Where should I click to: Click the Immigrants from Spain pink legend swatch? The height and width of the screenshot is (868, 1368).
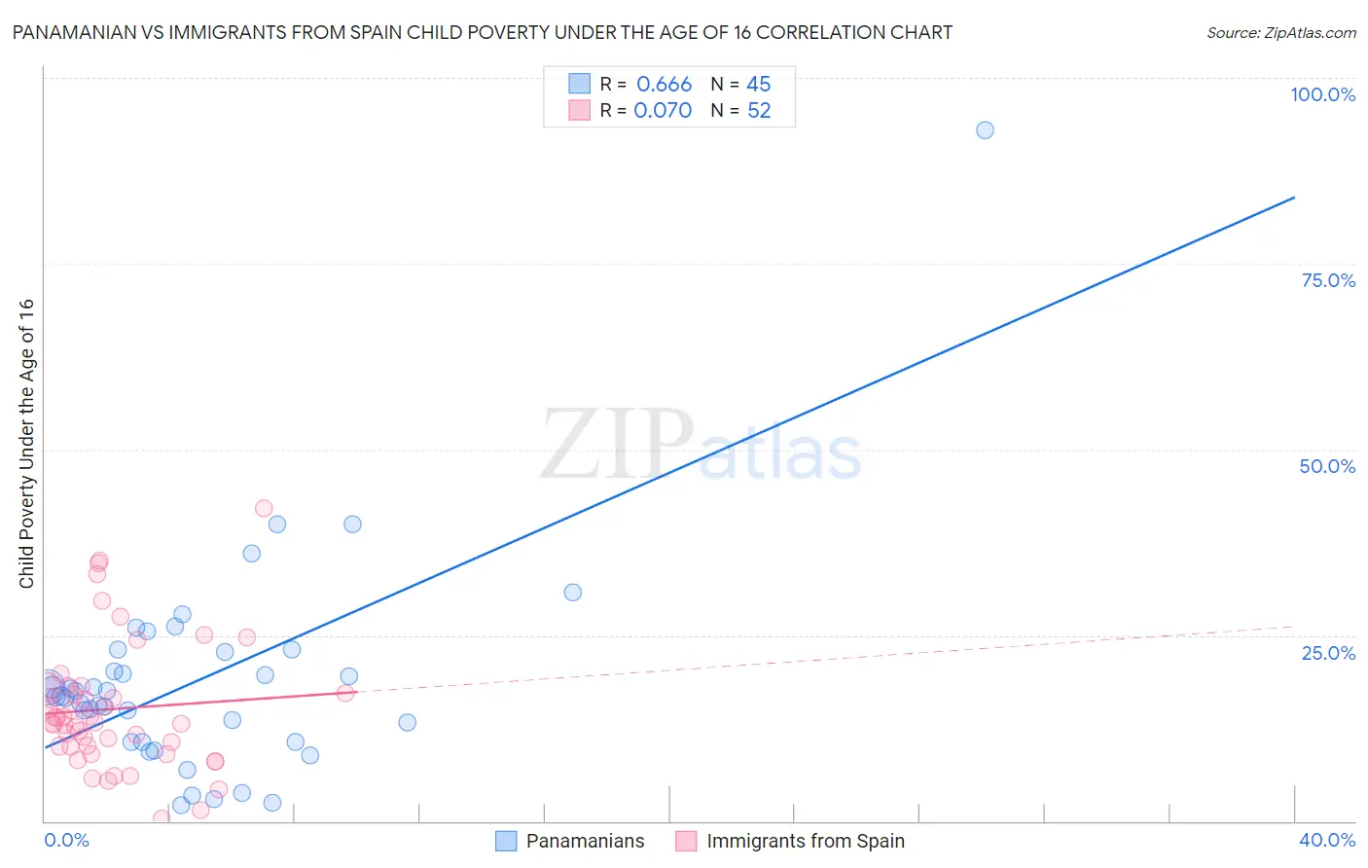click(x=687, y=841)
